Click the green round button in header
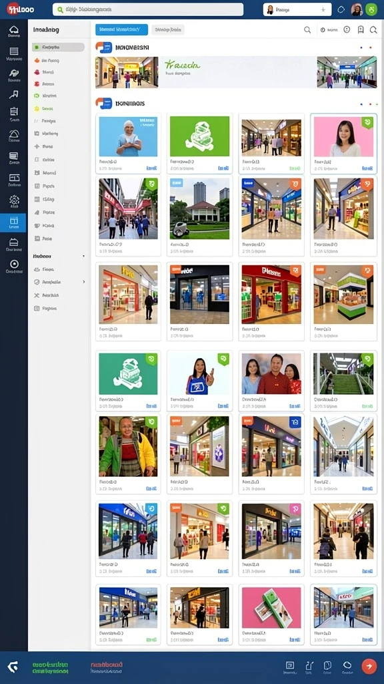This screenshot has width=384, height=684. point(371,9)
